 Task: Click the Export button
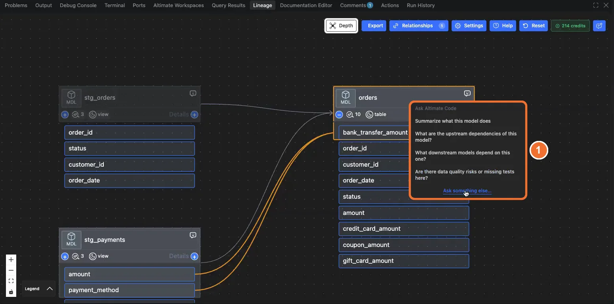[374, 26]
